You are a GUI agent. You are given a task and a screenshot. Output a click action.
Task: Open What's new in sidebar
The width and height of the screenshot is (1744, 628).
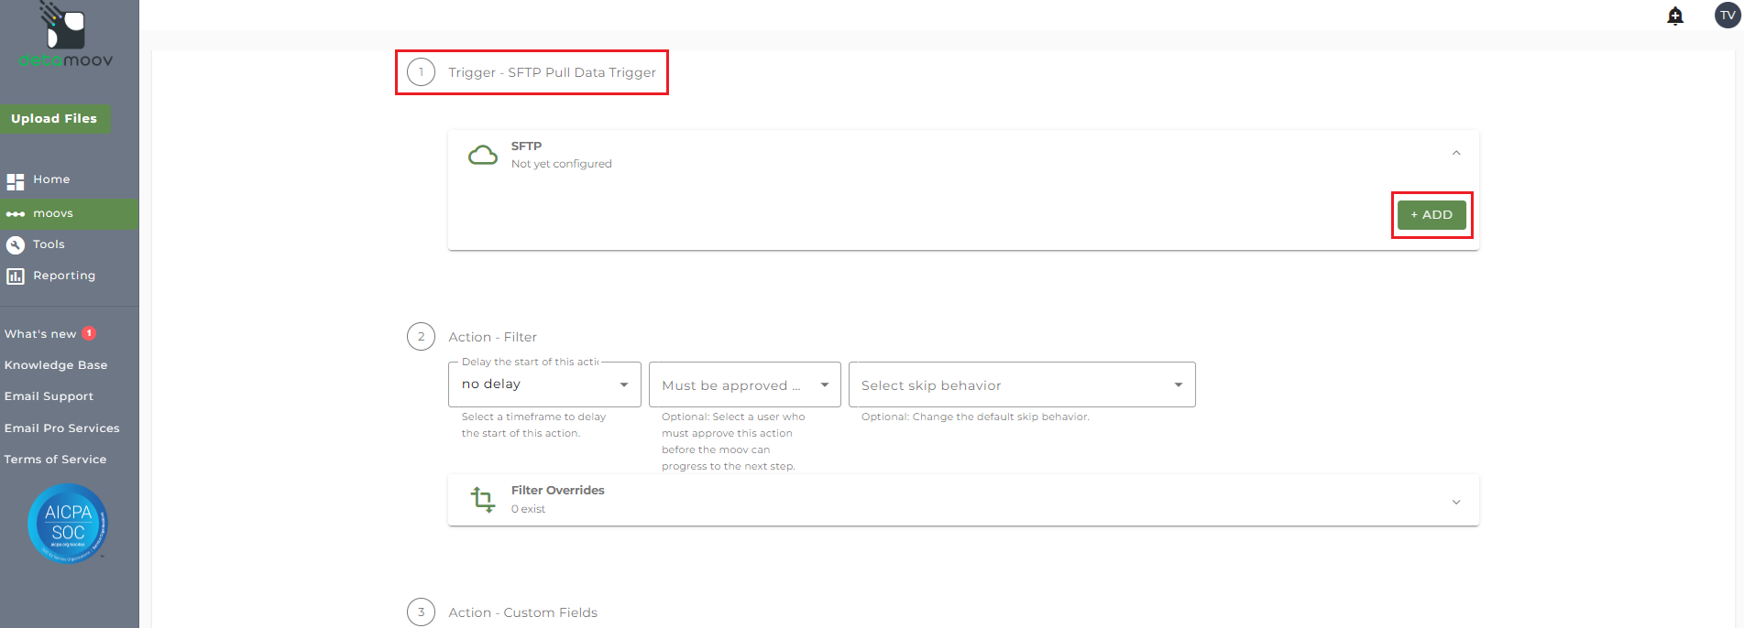(40, 334)
